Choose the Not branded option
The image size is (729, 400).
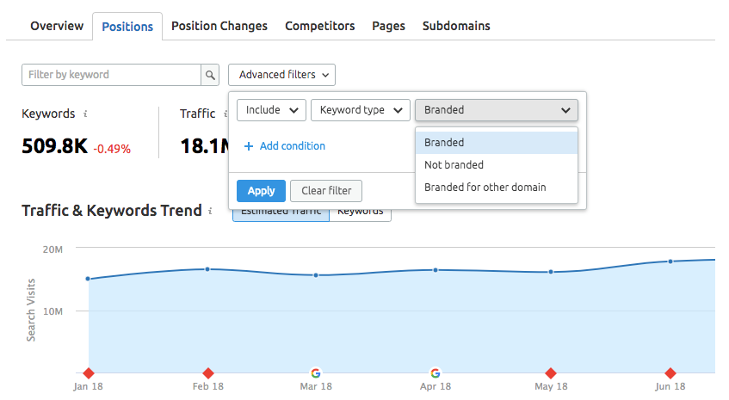point(497,165)
